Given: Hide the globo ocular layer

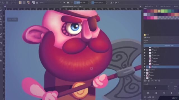Looking at the screenshot, I should 145,56.
